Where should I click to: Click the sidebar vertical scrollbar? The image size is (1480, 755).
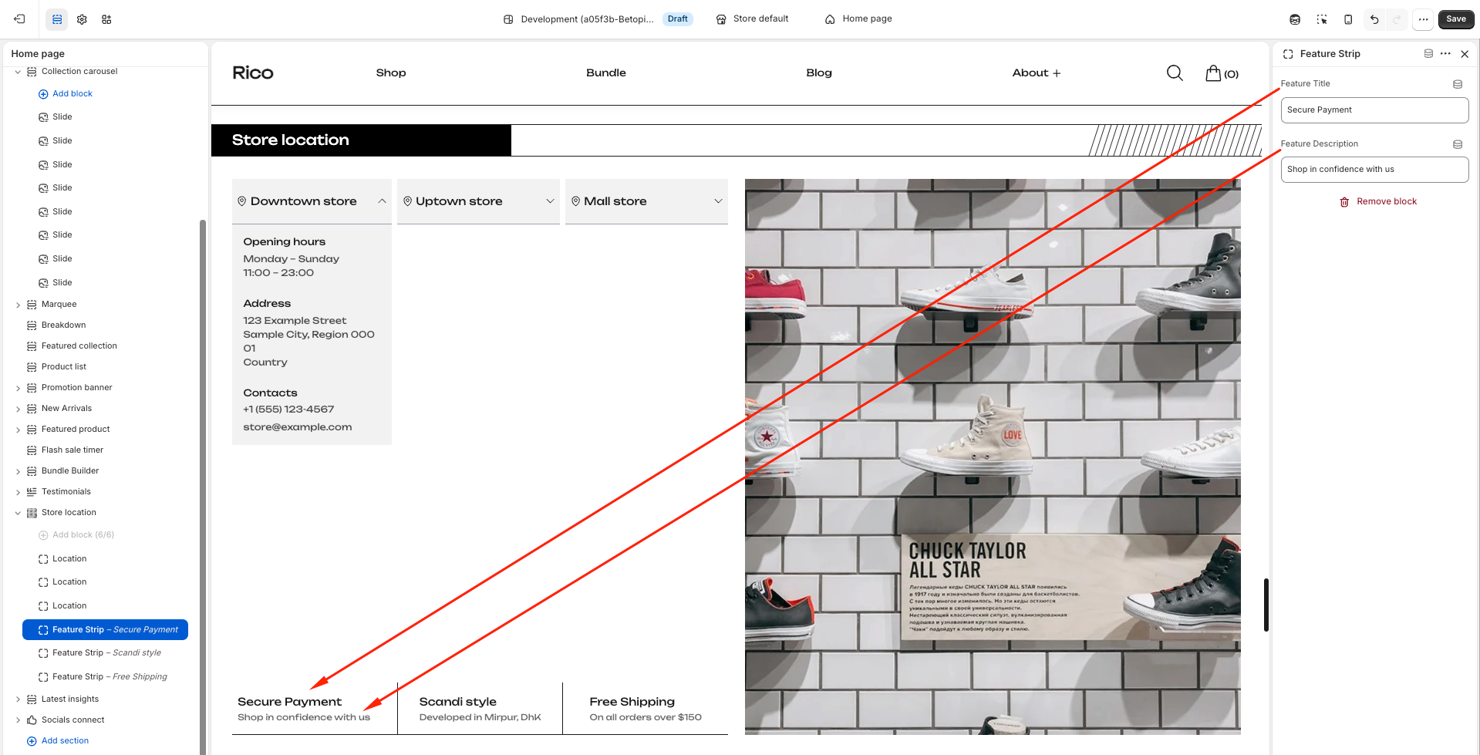click(x=203, y=486)
